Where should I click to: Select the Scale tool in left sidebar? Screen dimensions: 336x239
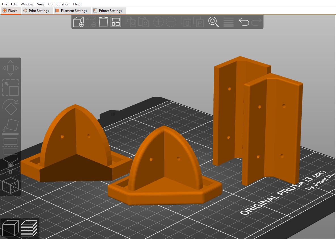pyautogui.click(x=10, y=88)
